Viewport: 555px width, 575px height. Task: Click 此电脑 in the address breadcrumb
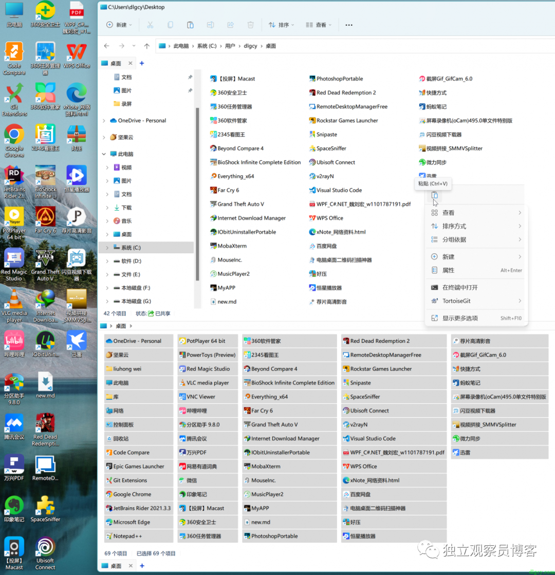[181, 46]
